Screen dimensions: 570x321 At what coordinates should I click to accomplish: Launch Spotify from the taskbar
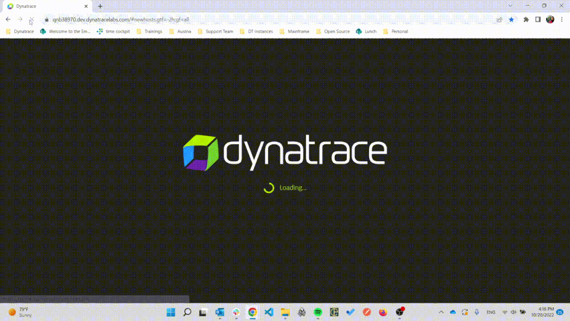(318, 312)
